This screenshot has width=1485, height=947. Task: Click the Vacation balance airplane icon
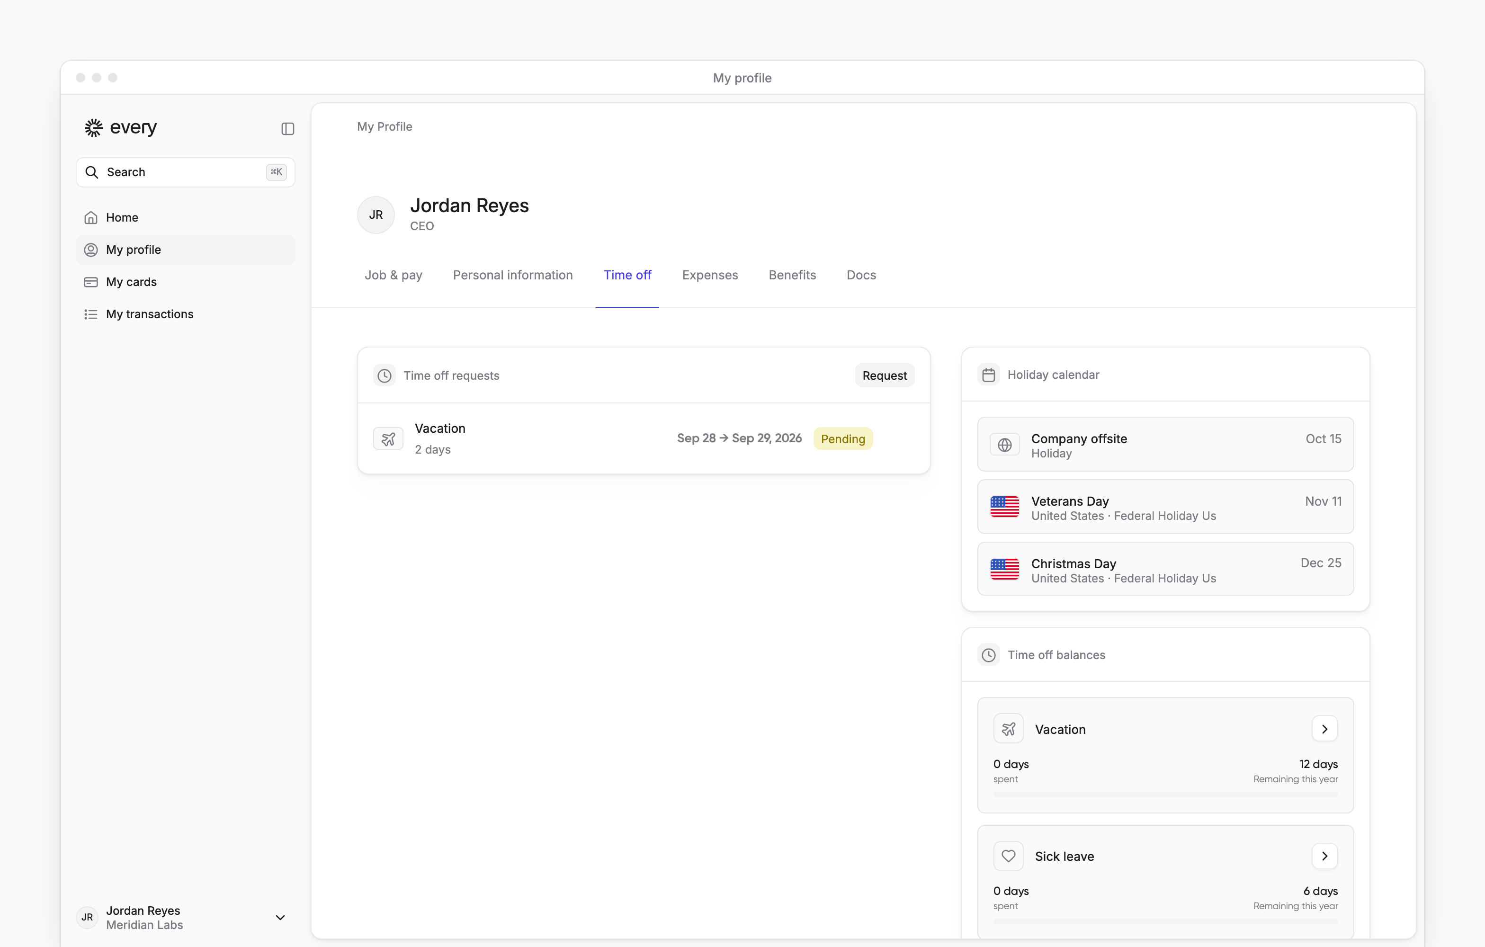pyautogui.click(x=1008, y=729)
